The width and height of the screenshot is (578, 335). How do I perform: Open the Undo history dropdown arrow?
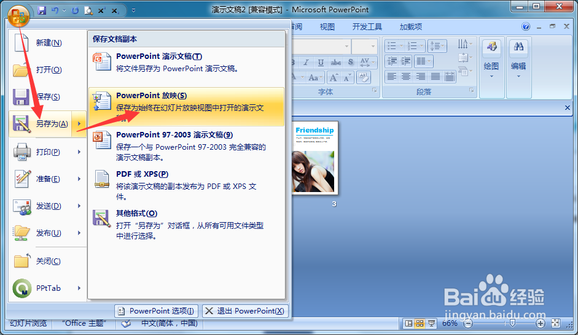64,10
